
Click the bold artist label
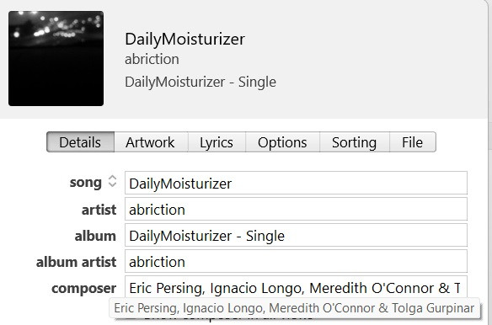[x=99, y=210]
